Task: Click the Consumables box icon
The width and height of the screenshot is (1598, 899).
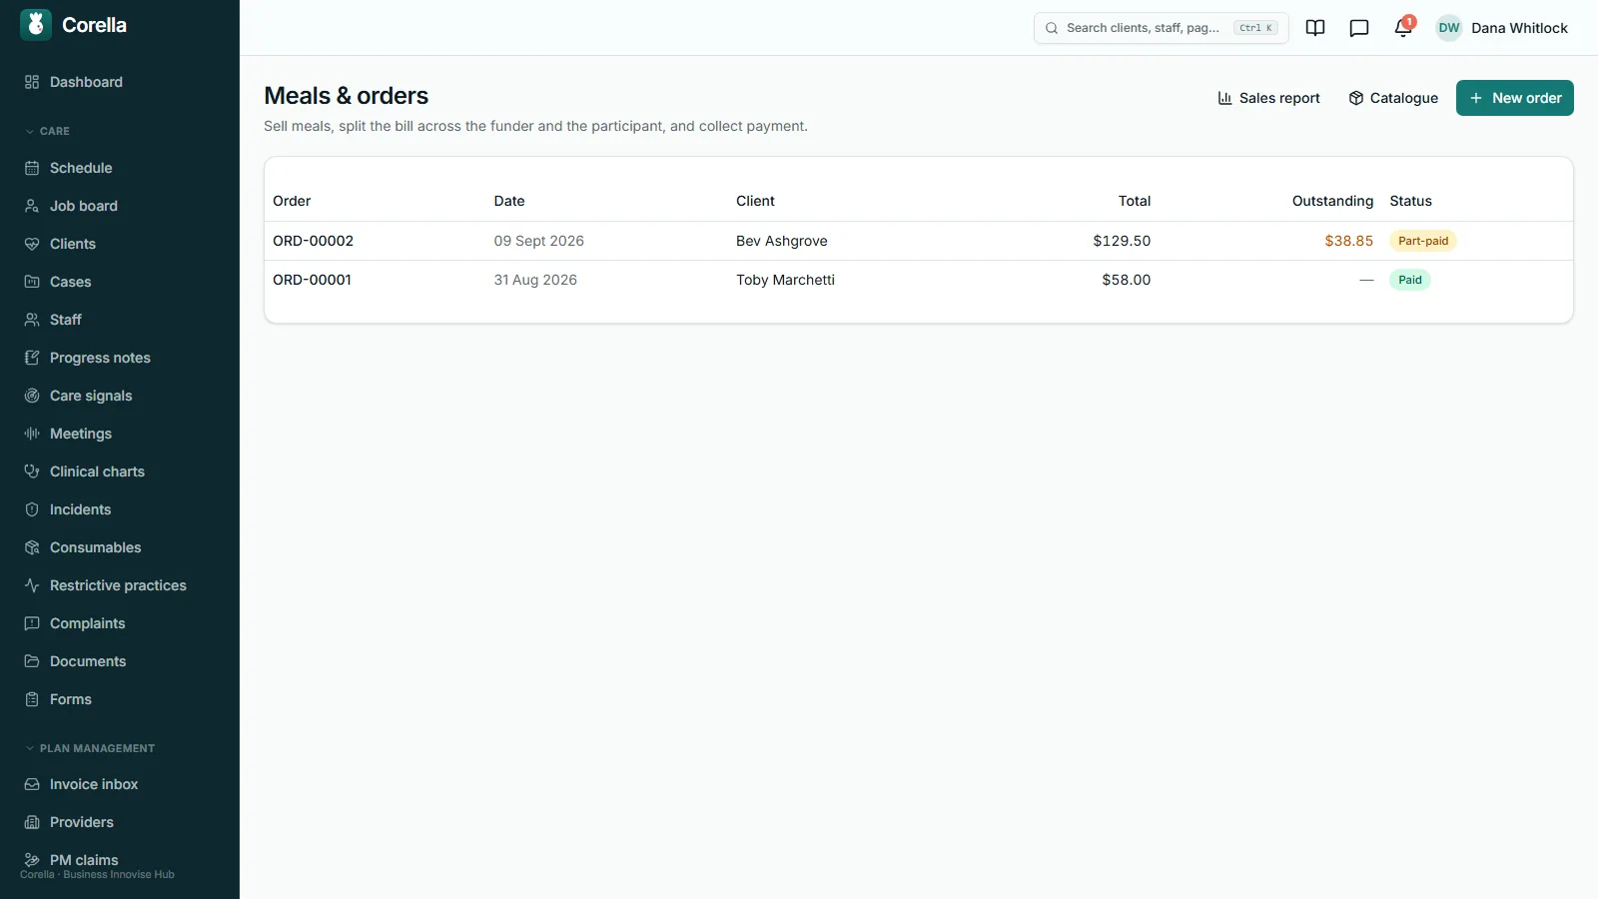Action: (32, 547)
